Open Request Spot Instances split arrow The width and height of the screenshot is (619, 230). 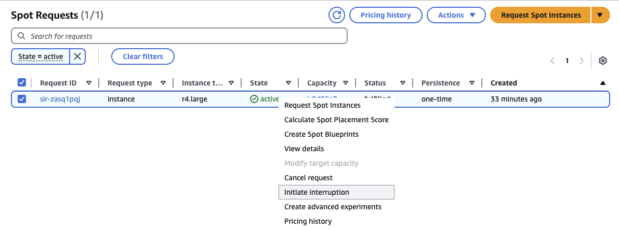(x=600, y=15)
